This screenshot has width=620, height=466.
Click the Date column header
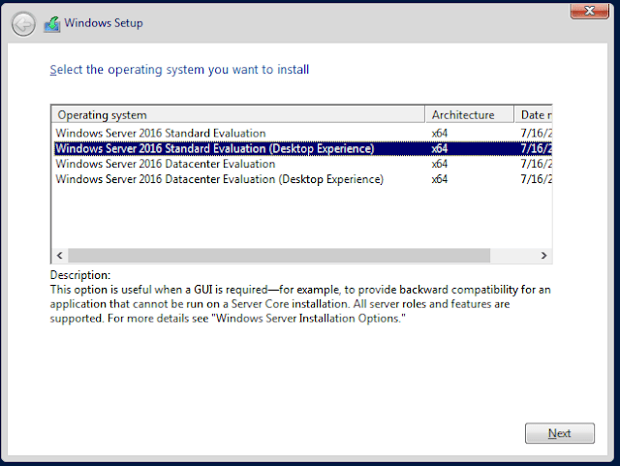click(533, 115)
